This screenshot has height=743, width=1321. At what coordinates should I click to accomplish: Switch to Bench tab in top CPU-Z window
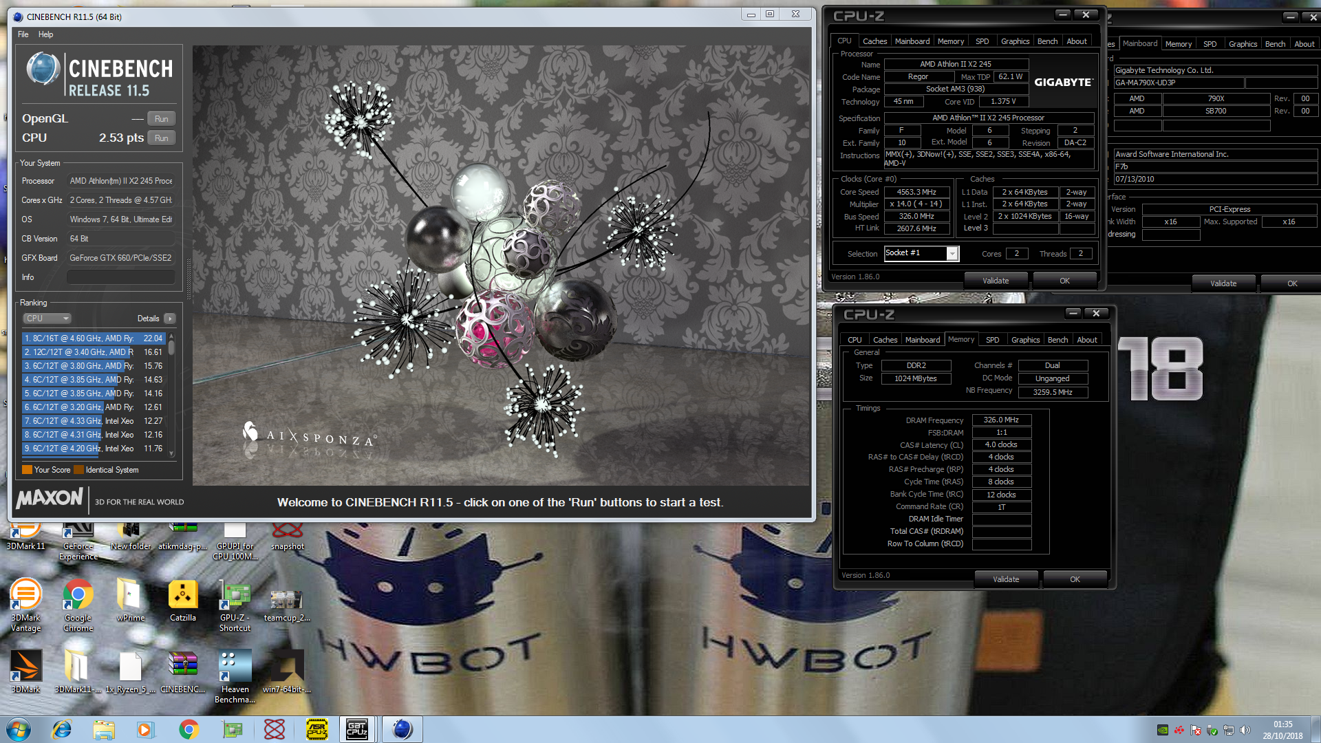[x=1047, y=41]
